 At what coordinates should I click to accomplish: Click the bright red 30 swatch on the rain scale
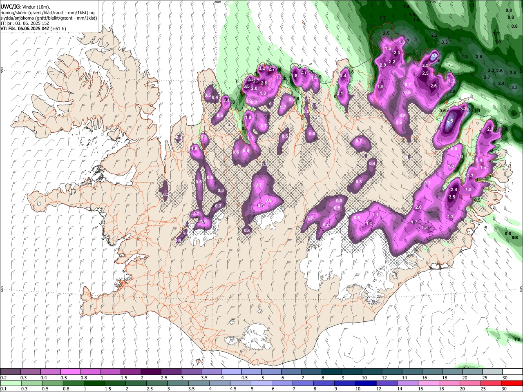[512, 383]
